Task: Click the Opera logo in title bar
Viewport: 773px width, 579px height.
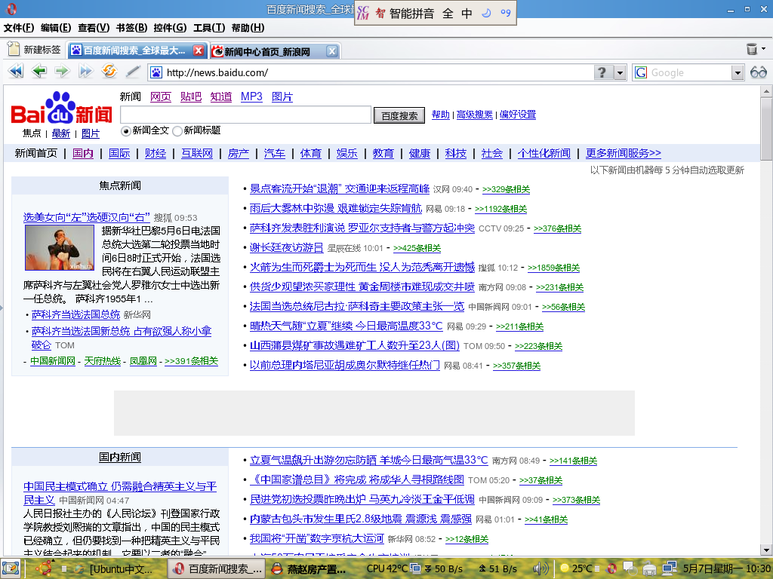Action: pos(11,9)
